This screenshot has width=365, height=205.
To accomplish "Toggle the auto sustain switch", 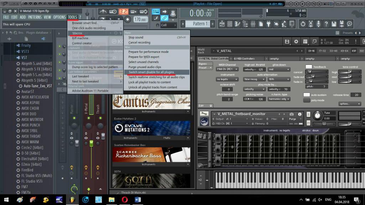I will coord(307,95).
